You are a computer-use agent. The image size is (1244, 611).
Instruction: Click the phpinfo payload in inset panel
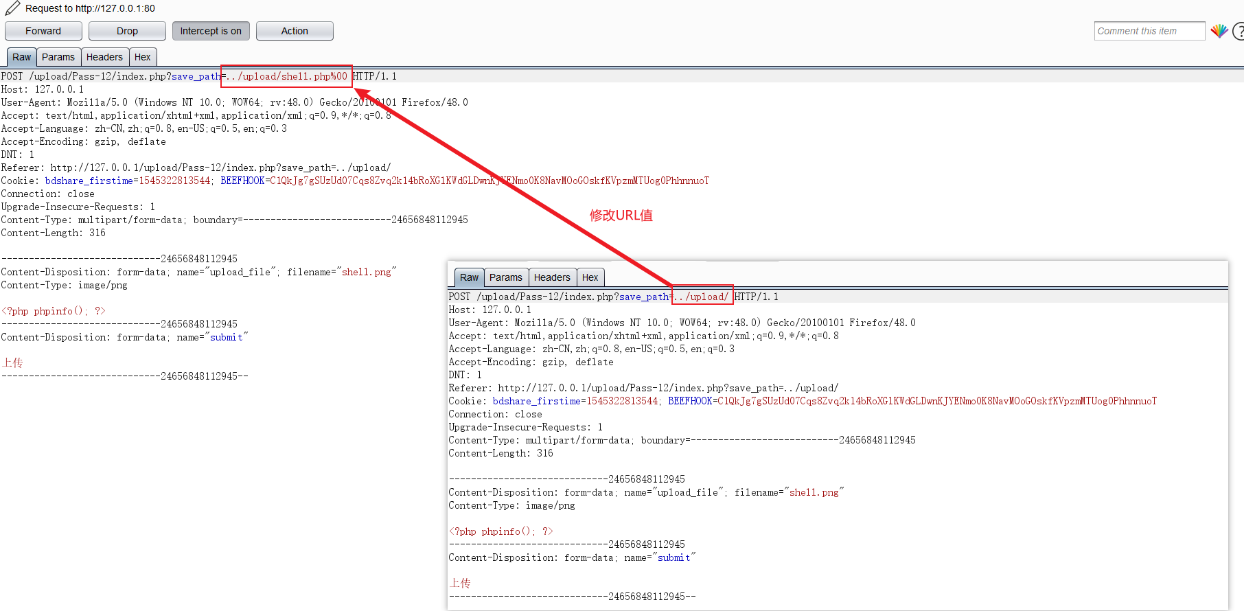coord(500,531)
